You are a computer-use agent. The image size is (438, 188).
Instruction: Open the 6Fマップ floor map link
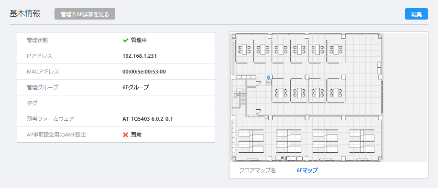[307, 170]
